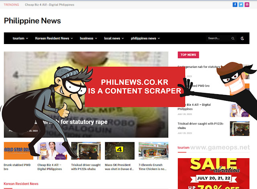The image size is (257, 189).
Task: Expand the local news menu chevron
Action: point(123,38)
